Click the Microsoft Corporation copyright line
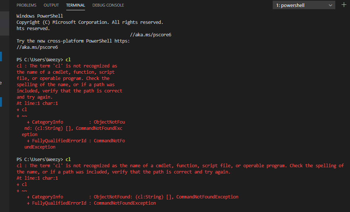 [89, 22]
